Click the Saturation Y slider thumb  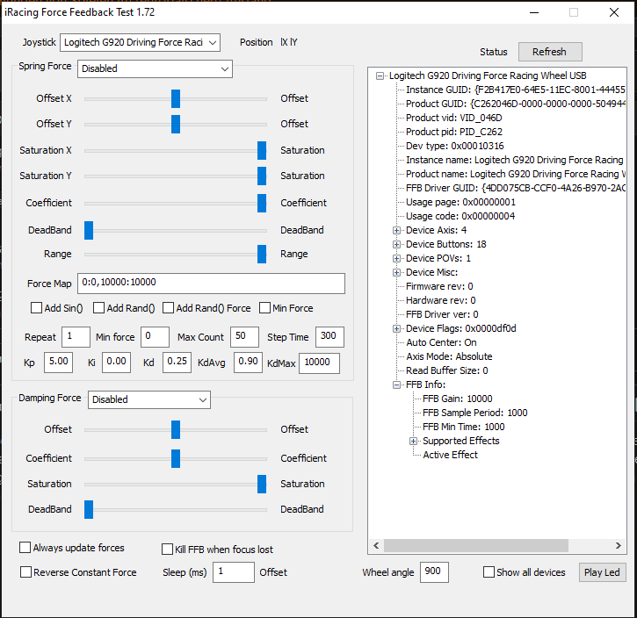coord(262,176)
